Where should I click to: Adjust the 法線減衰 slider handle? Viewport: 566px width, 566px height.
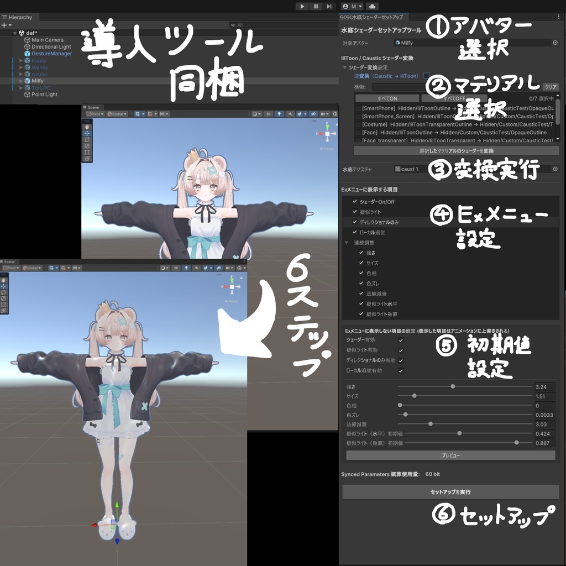(x=430, y=424)
